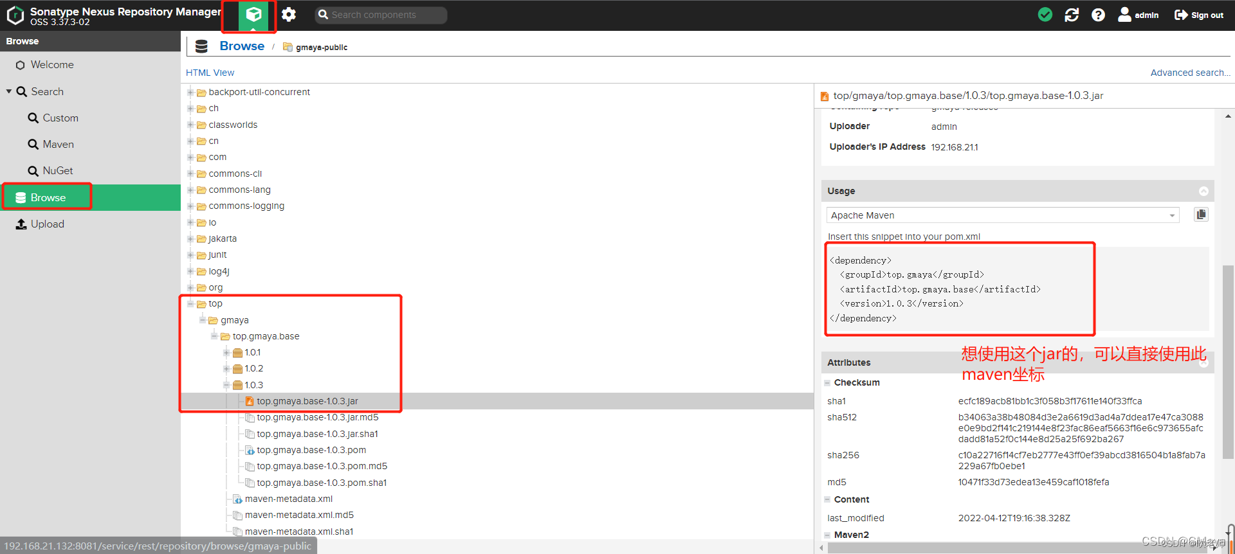Select the 1.0.2 version package icon
The width and height of the screenshot is (1235, 554).
[x=237, y=369]
